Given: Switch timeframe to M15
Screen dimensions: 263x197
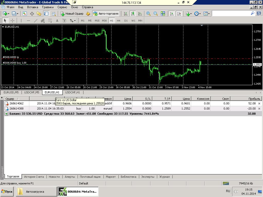Looking at the screenshot, I should 97,21.
